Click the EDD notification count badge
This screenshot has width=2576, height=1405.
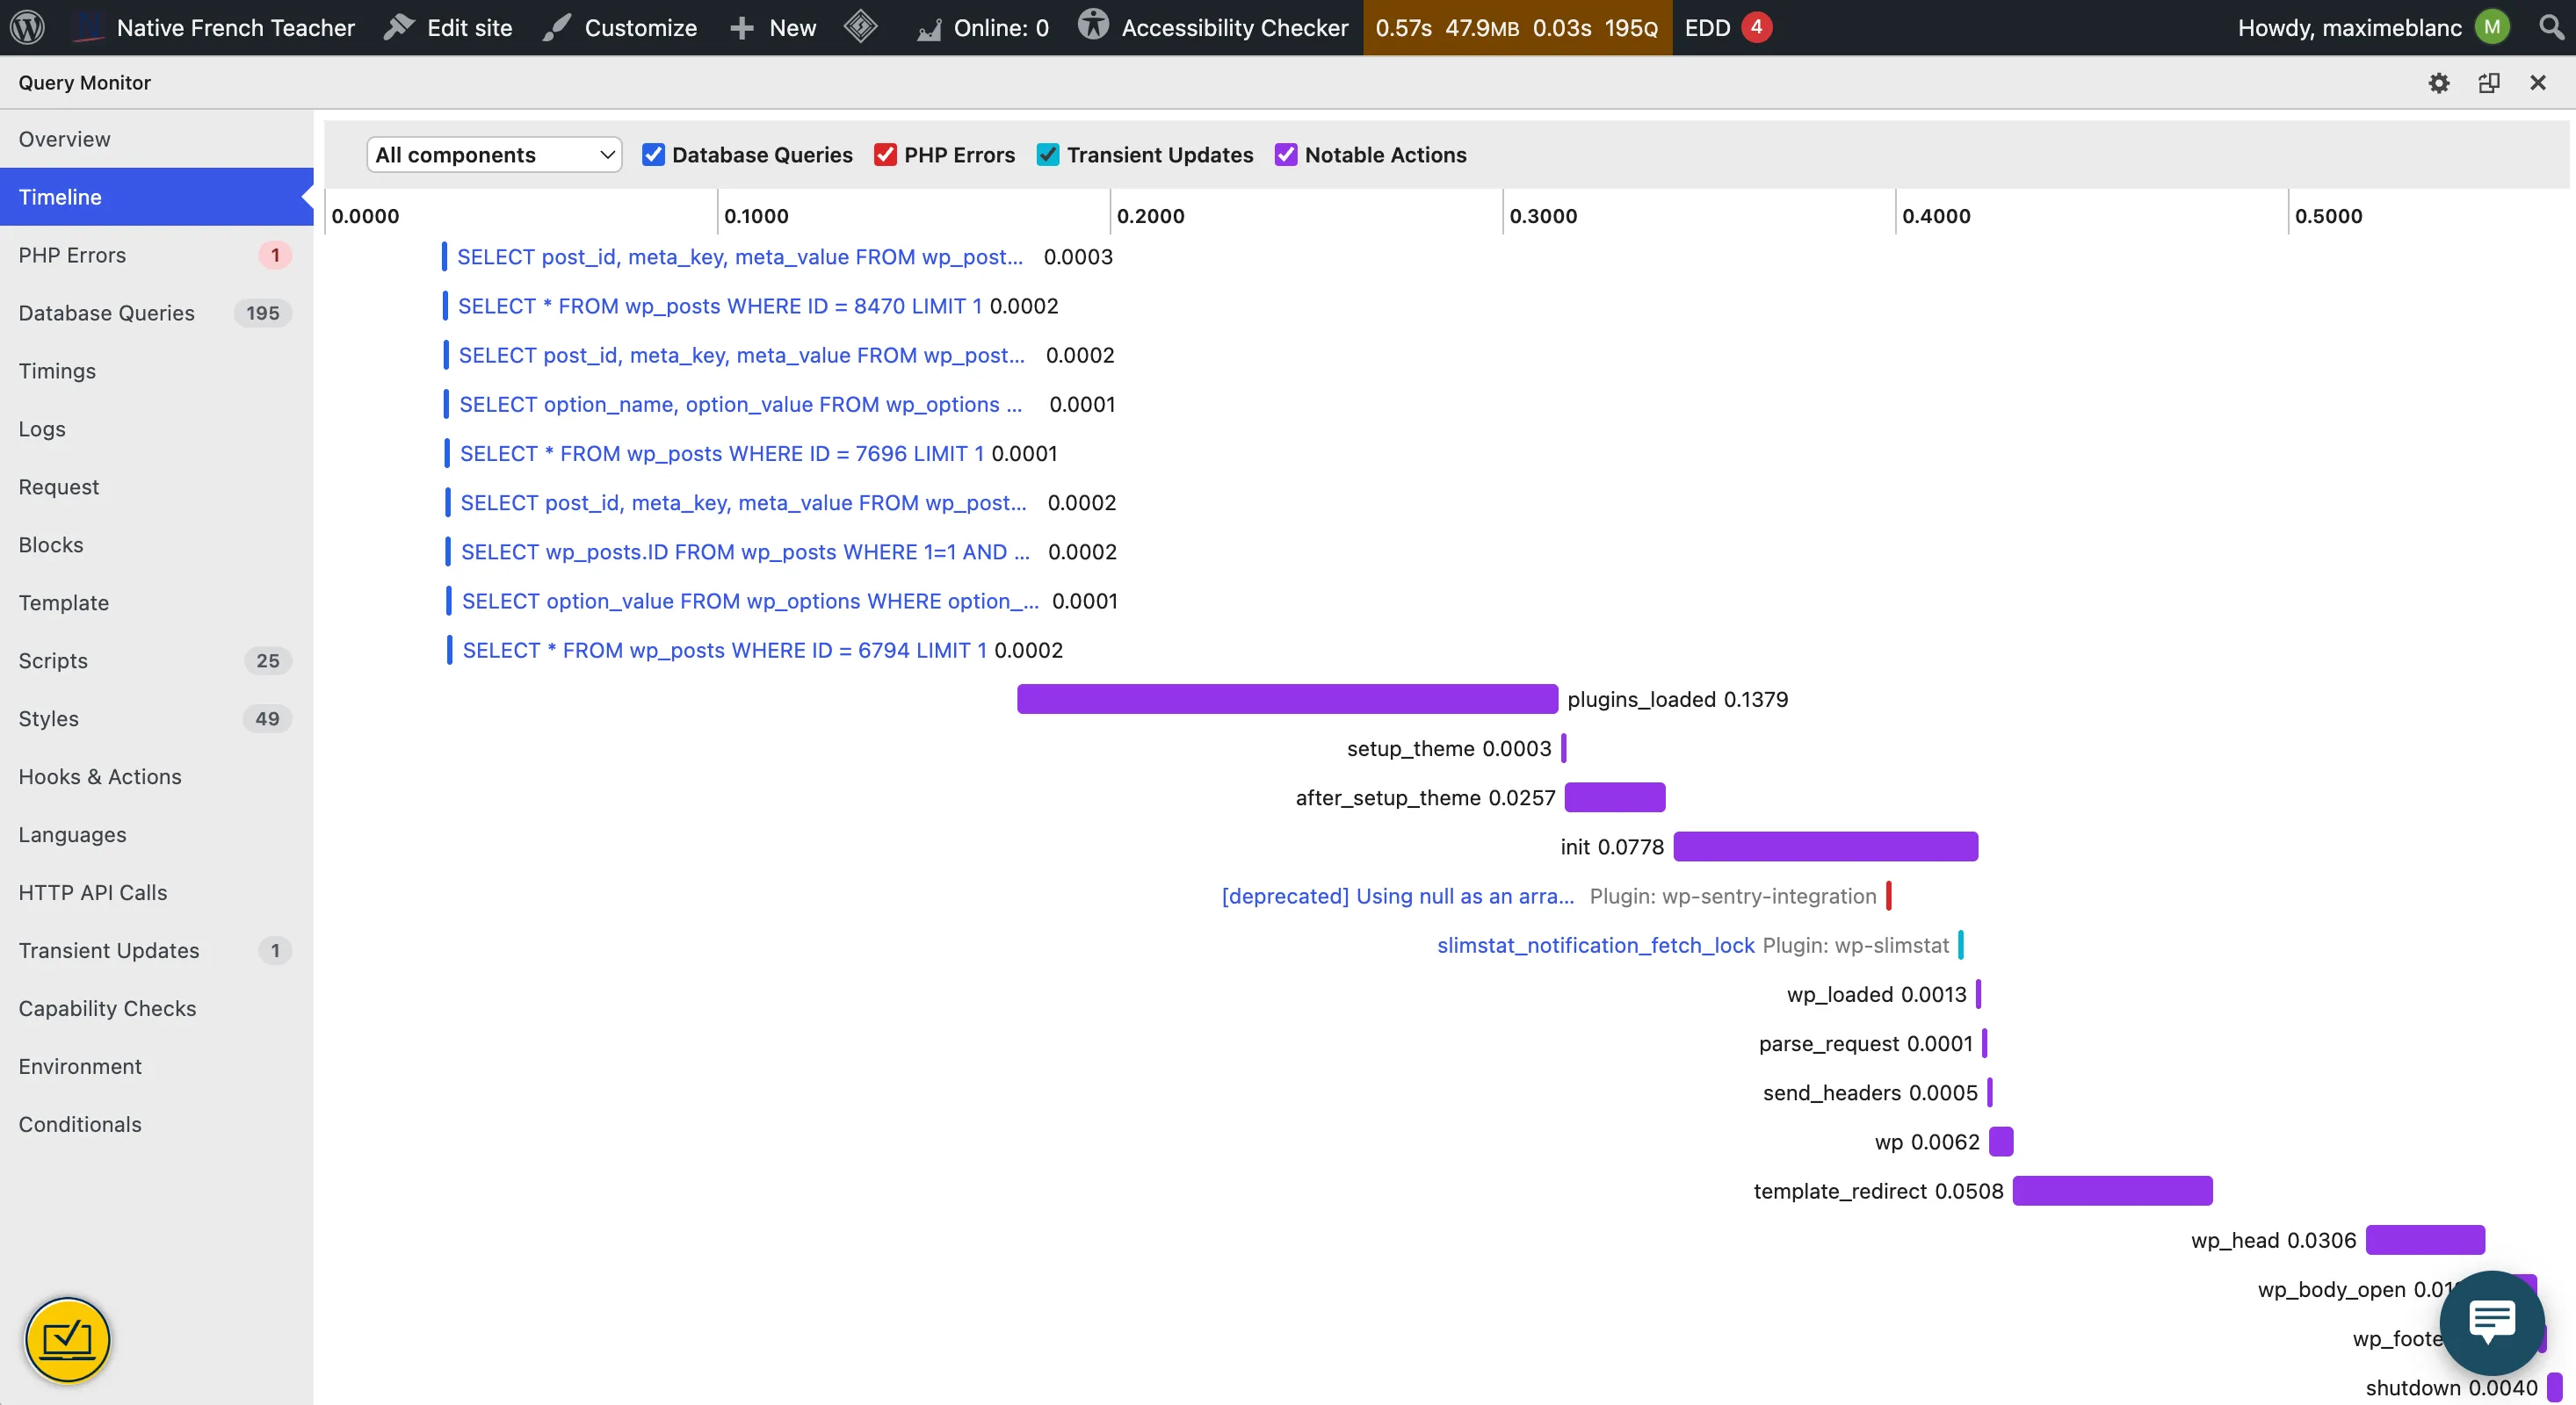click(1756, 27)
